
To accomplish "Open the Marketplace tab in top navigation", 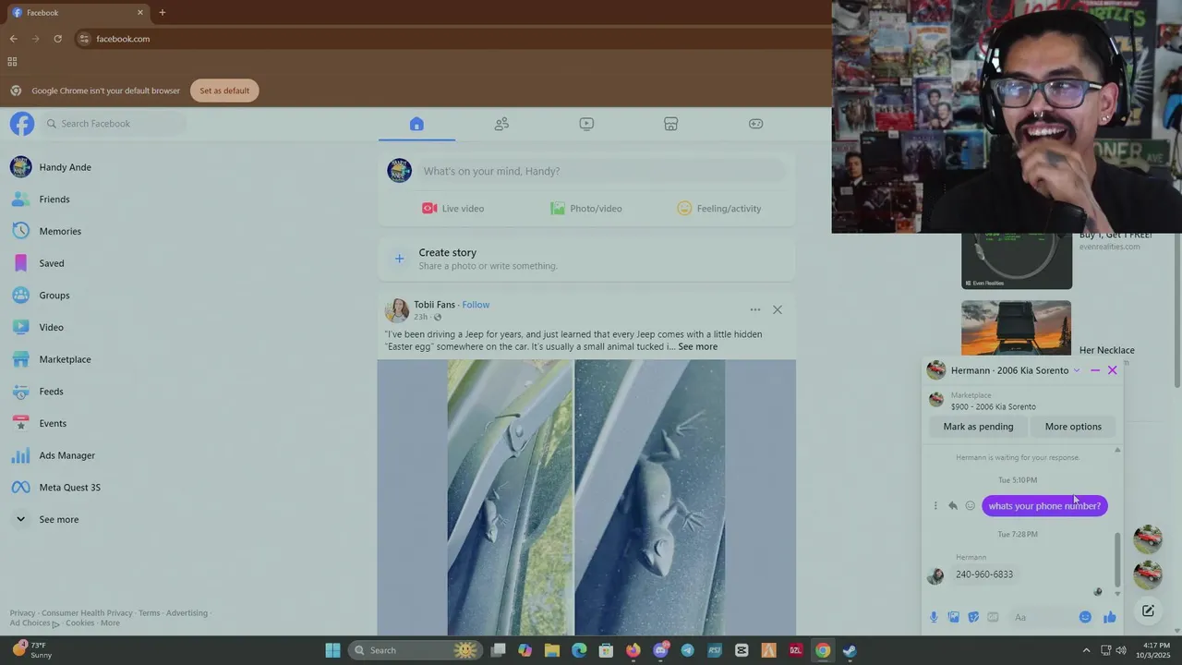I will 671,124.
